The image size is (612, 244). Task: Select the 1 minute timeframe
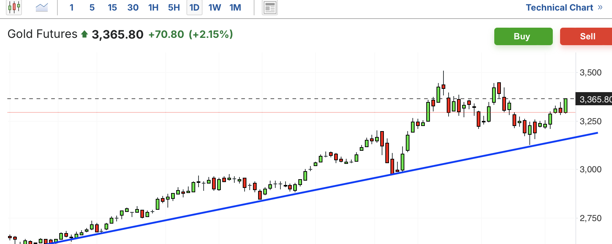tap(72, 7)
